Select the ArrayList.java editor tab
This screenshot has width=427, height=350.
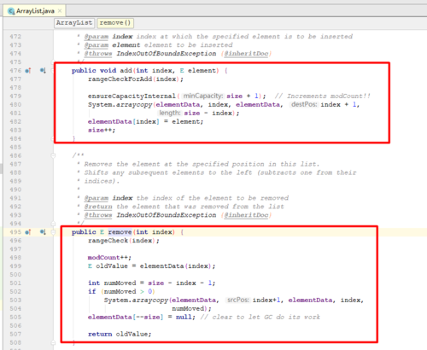pos(34,11)
